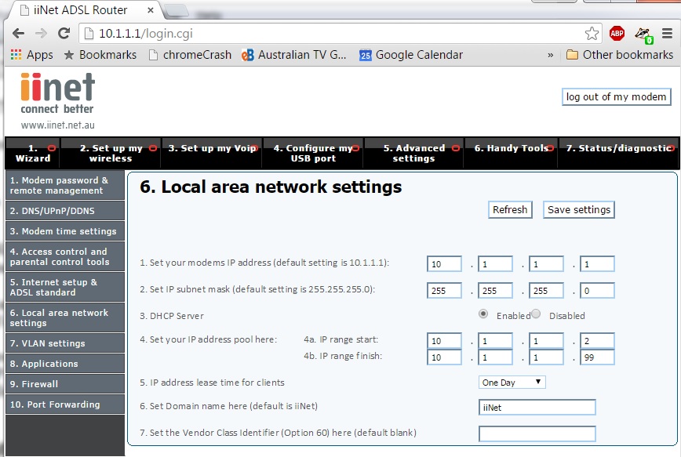Click the www.iinet.net.au text

point(57,125)
